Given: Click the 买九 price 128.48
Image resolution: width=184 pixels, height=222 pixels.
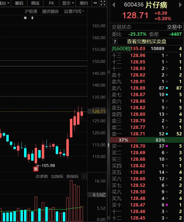Looking at the screenshot, I should (138, 198).
